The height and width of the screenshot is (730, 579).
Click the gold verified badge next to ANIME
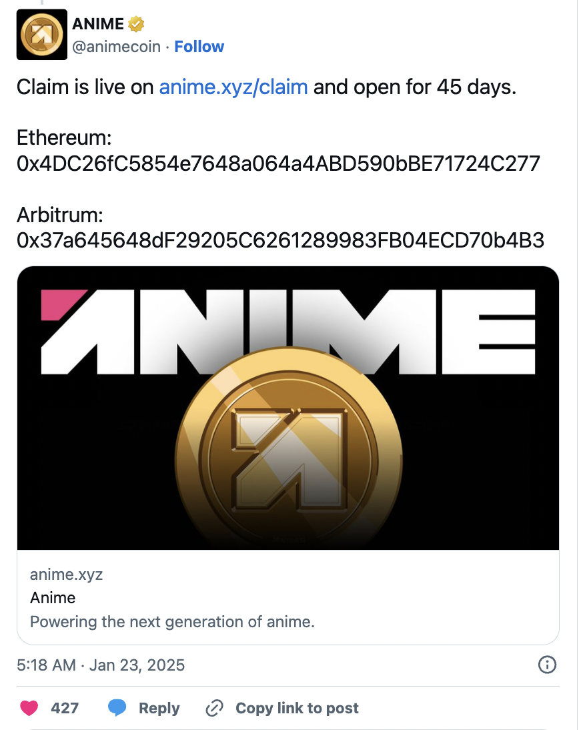[x=136, y=25]
